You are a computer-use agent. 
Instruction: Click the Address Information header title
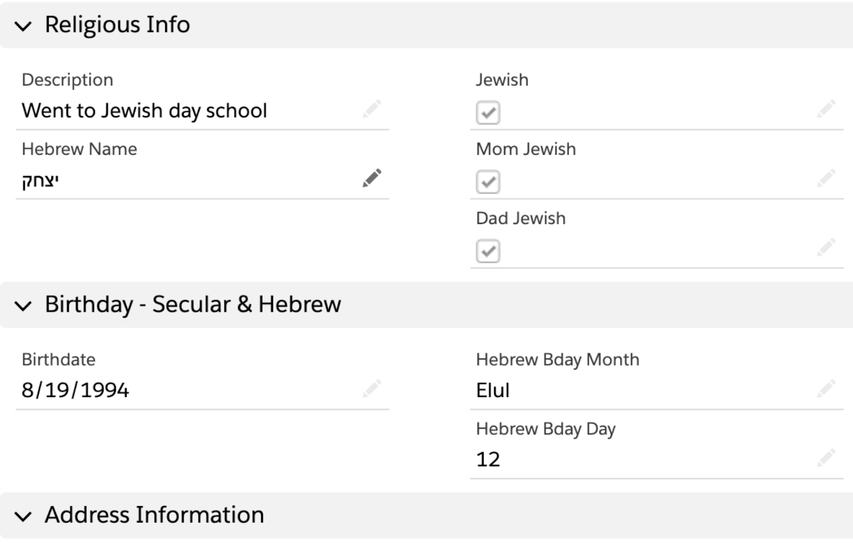[x=154, y=515]
